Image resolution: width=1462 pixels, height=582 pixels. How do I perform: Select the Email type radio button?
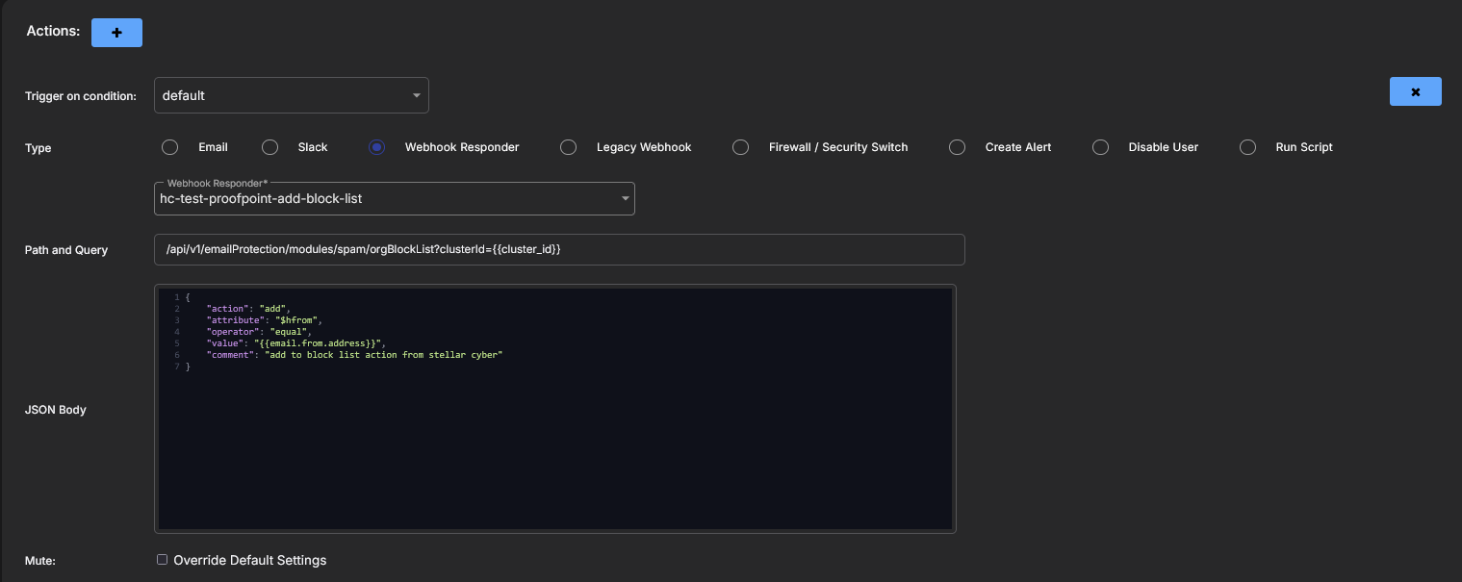click(x=170, y=147)
